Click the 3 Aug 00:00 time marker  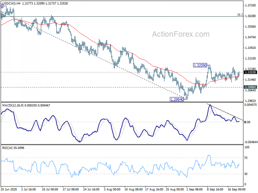pos(112,190)
